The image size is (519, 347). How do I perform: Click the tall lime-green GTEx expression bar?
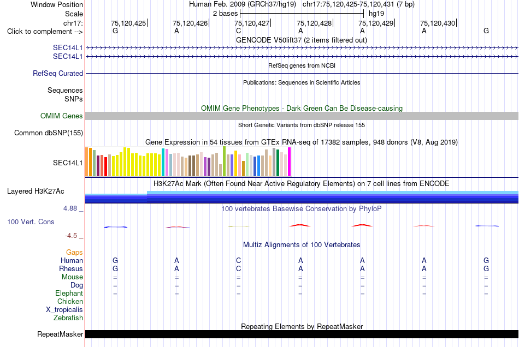[225, 161]
